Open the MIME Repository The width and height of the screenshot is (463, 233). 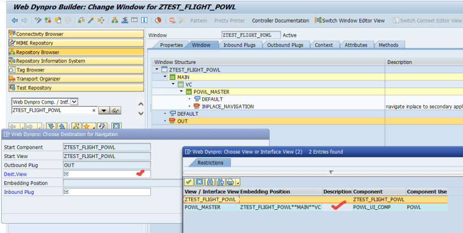(x=76, y=43)
